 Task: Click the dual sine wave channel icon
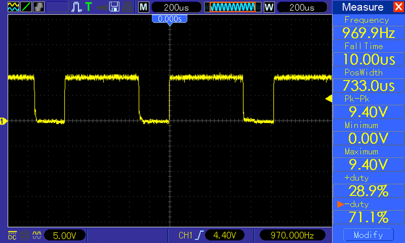click(13, 7)
